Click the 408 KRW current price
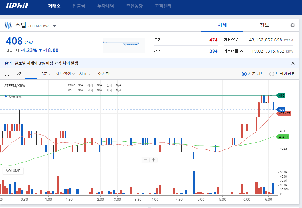The width and height of the screenshot is (302, 208). point(19,41)
